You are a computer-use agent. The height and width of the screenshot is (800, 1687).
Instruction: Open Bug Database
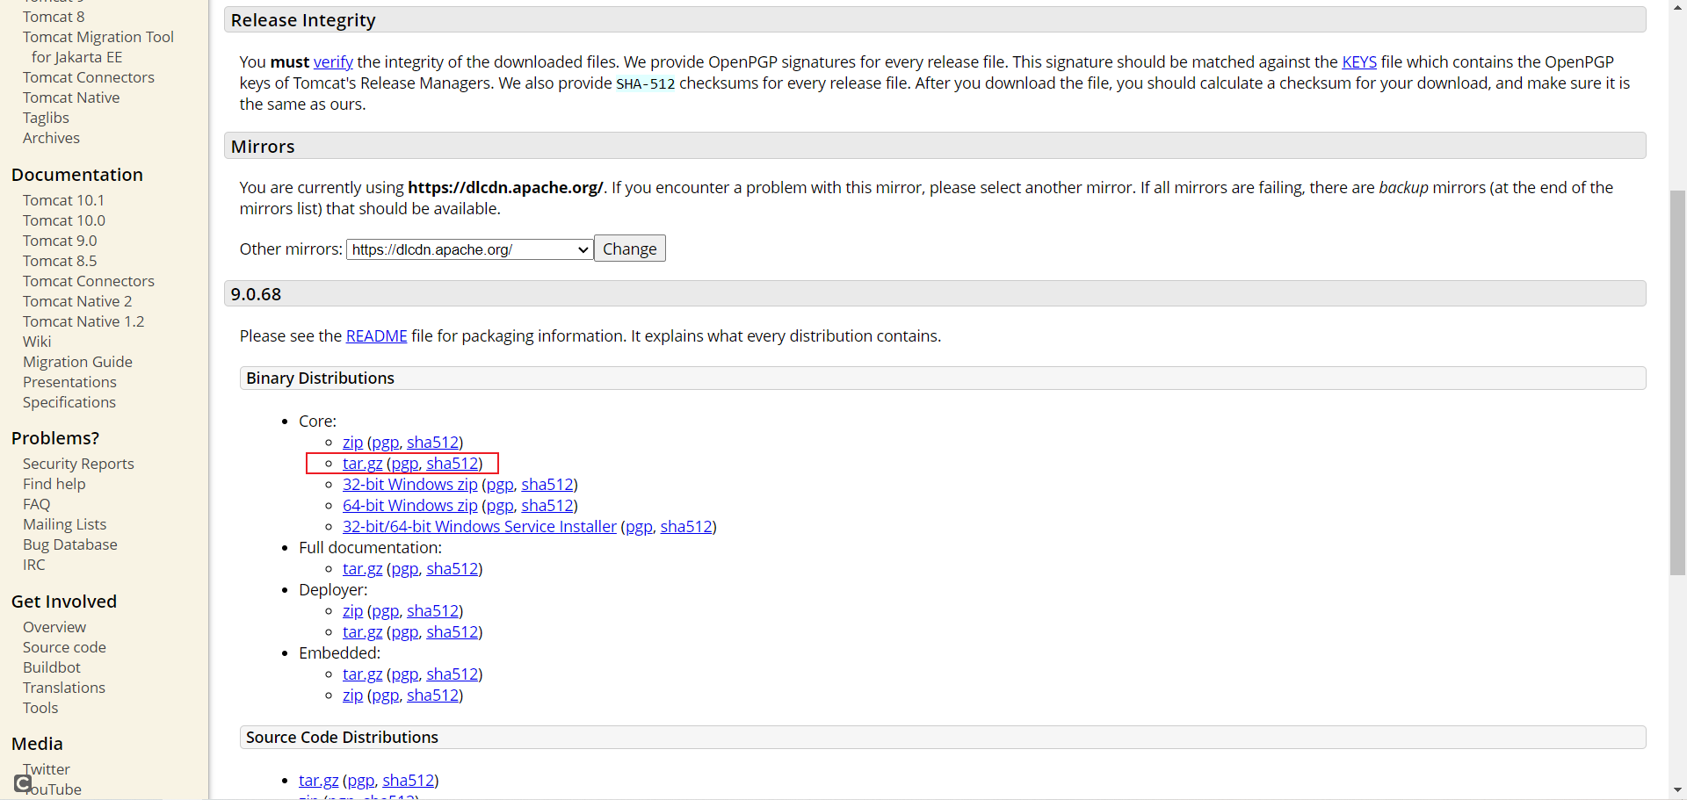pyautogui.click(x=70, y=544)
